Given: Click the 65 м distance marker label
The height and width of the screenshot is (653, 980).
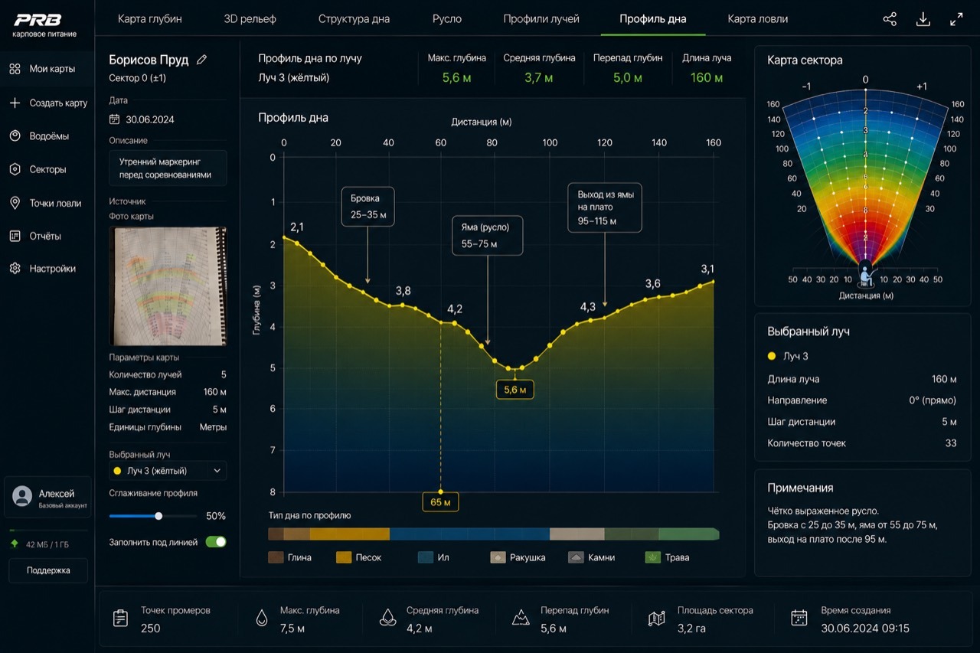Looking at the screenshot, I should click(x=440, y=502).
